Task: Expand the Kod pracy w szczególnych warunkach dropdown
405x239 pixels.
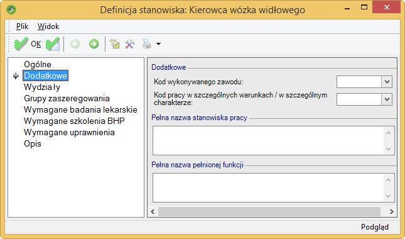Action: coord(387,99)
